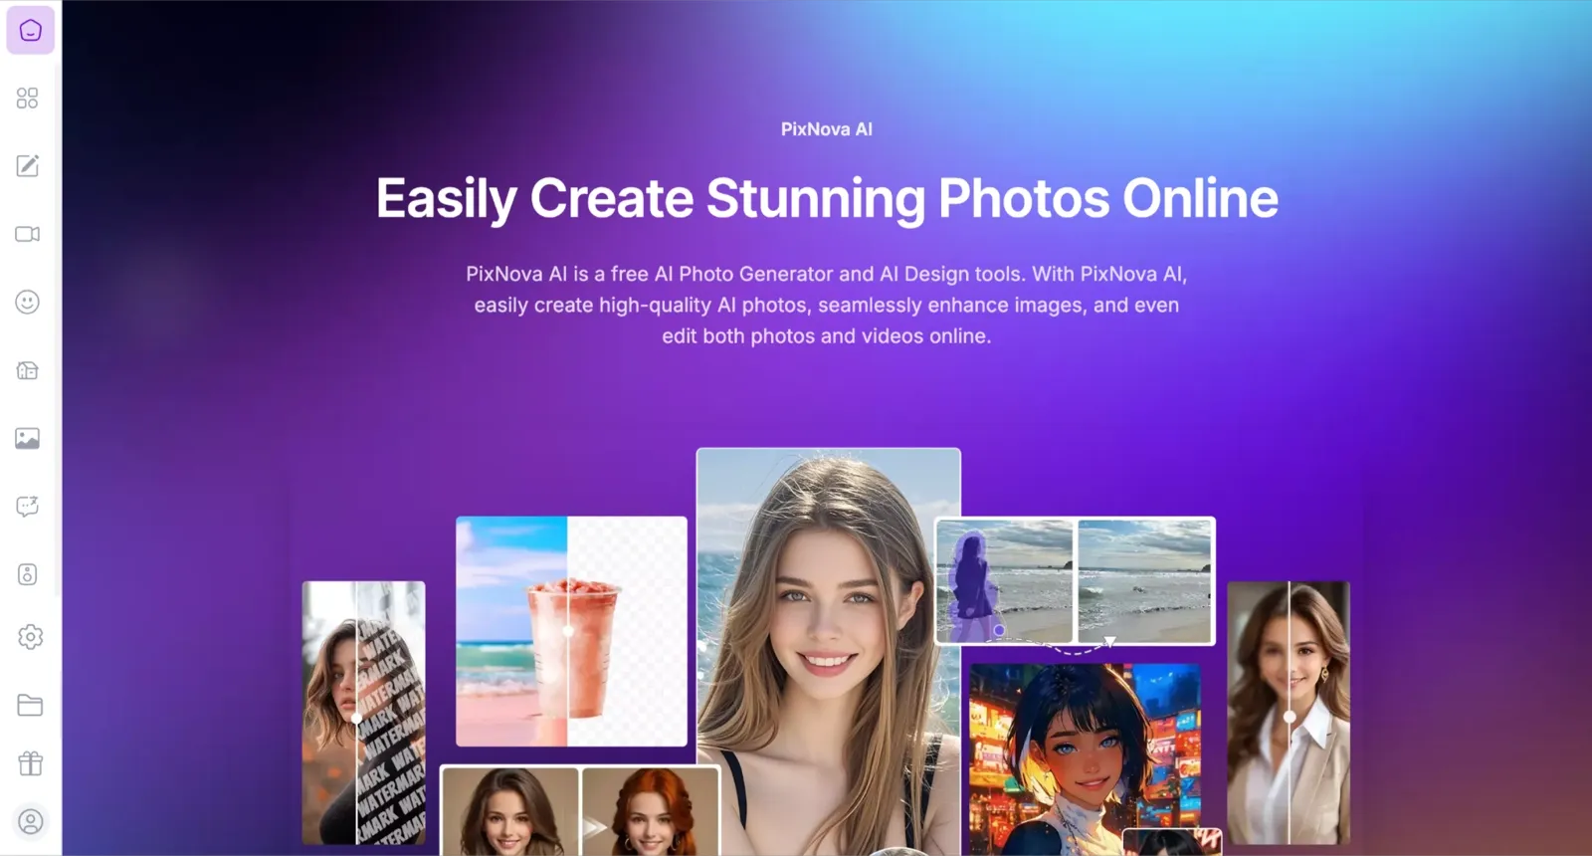The image size is (1592, 856).
Task: Open the folder files icon in sidebar
Action: (x=30, y=705)
